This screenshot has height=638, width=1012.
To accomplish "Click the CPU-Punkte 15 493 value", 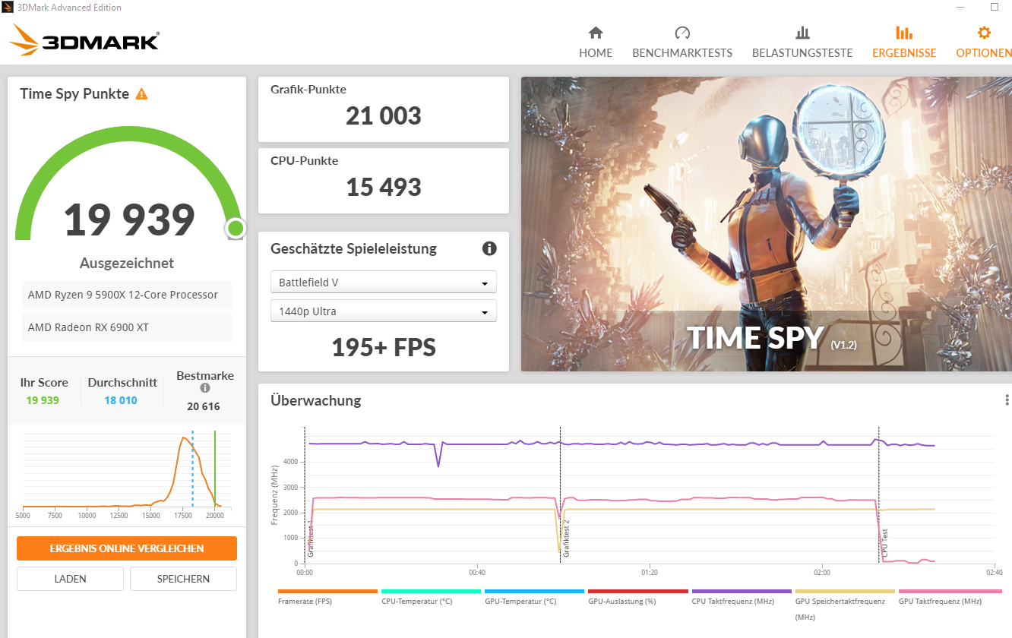I will tap(384, 188).
